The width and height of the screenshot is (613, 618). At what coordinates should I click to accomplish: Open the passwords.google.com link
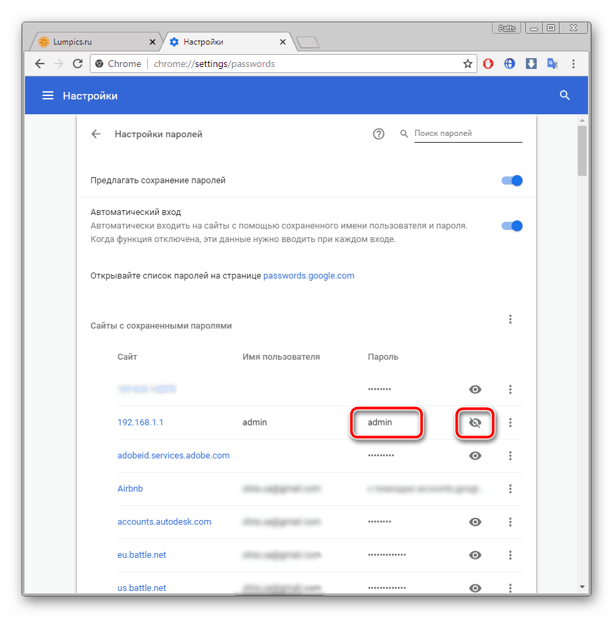point(309,275)
